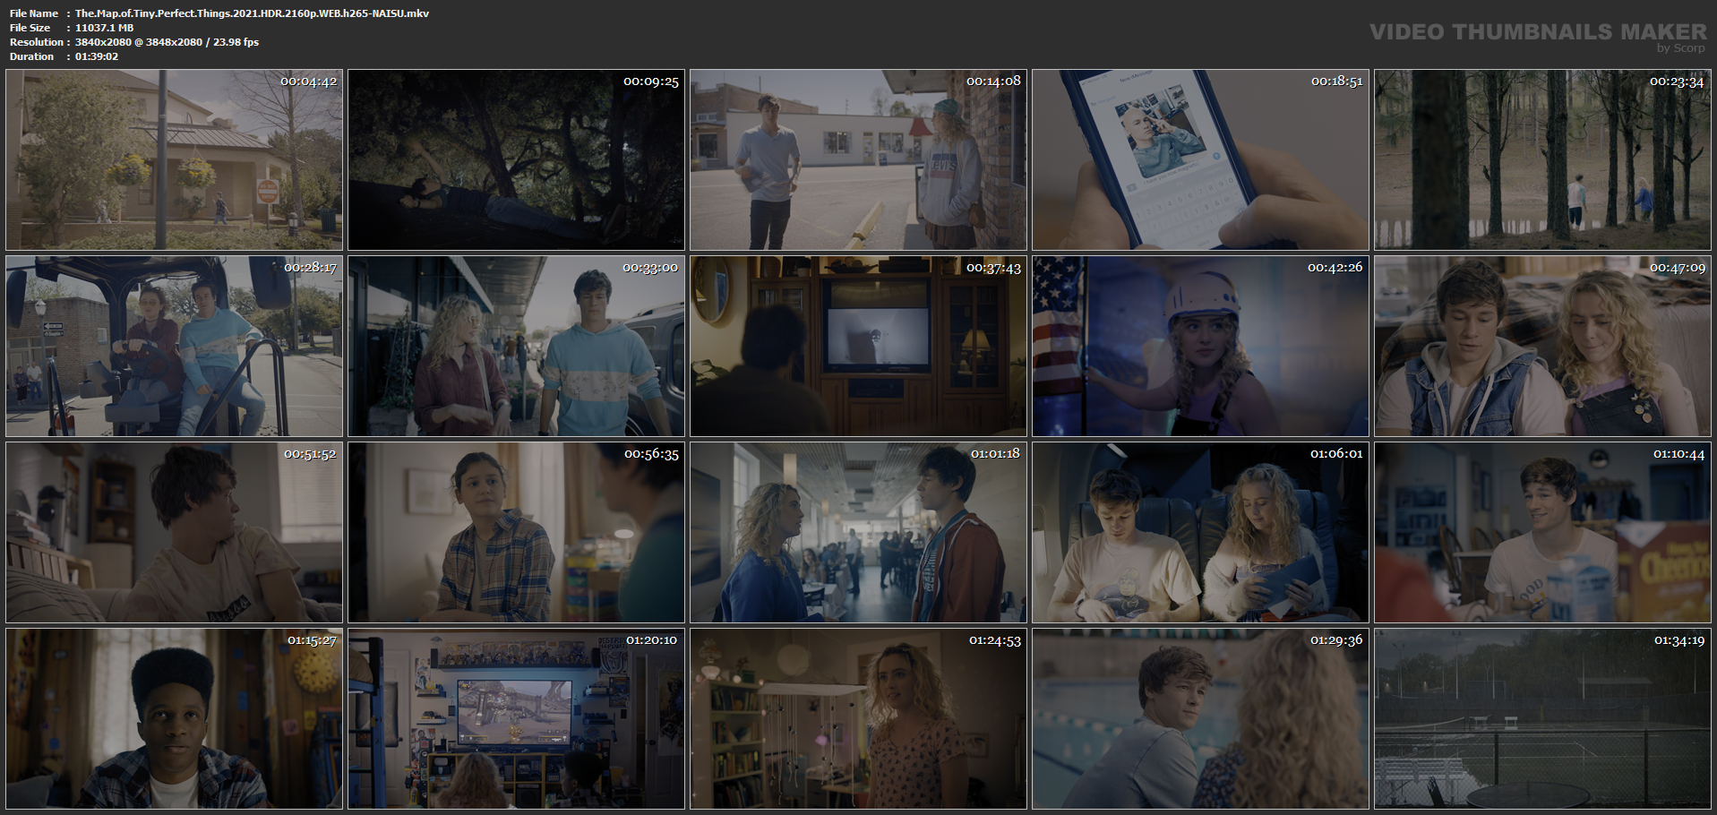Open the TV room thumbnail at 00:37:43
The height and width of the screenshot is (815, 1717).
coord(858,347)
